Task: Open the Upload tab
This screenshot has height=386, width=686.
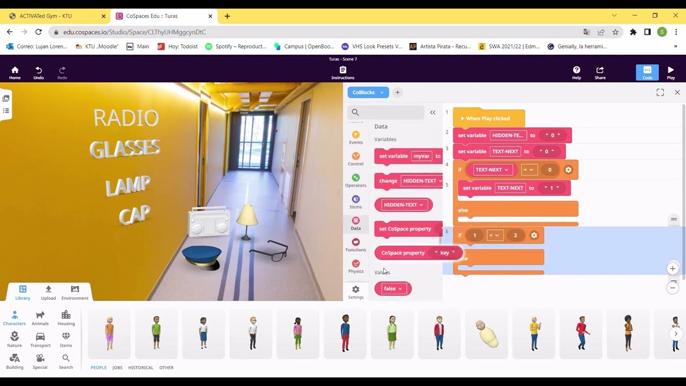Action: 48,292
